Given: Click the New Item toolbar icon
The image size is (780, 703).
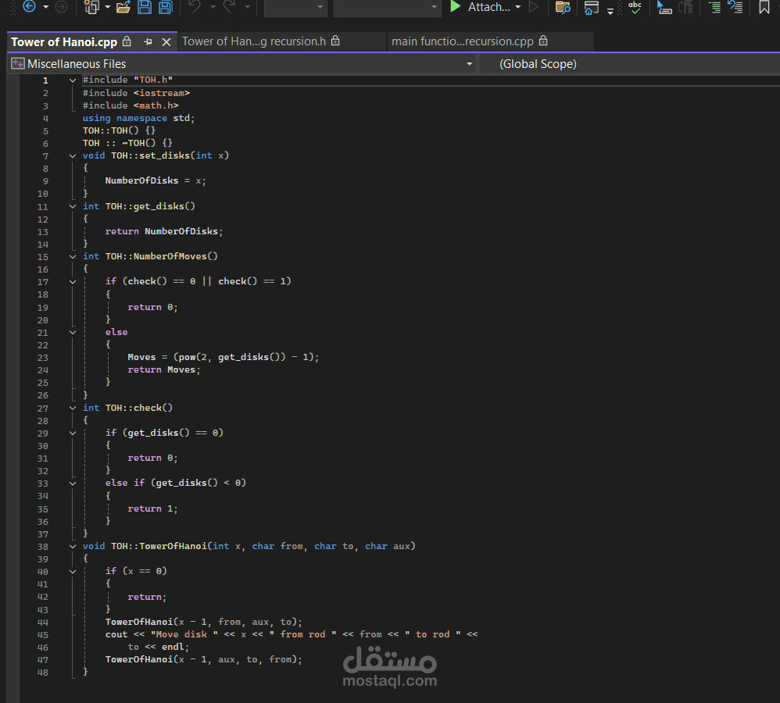Looking at the screenshot, I should pyautogui.click(x=91, y=7).
